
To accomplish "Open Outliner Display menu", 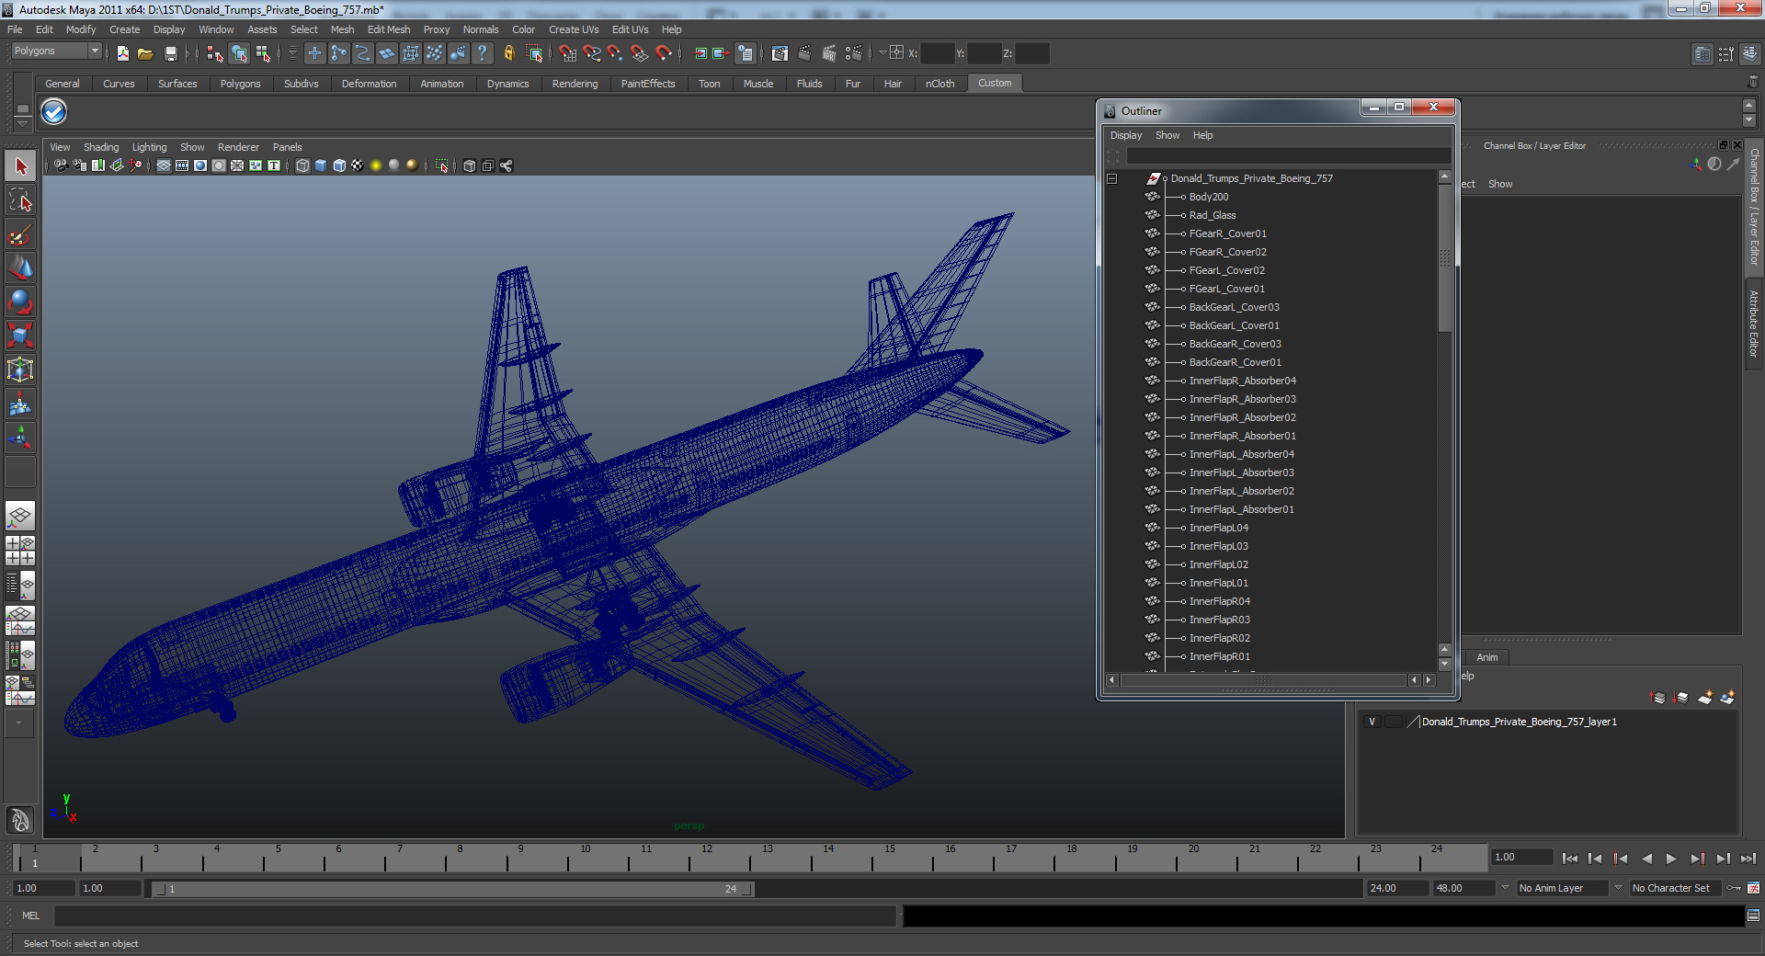I will point(1126,135).
